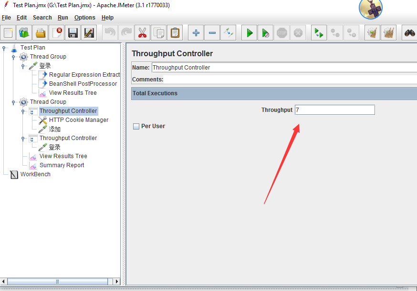The image size is (417, 291).
Task: Select Regular Expression Extractor tree item
Action: (x=84, y=75)
